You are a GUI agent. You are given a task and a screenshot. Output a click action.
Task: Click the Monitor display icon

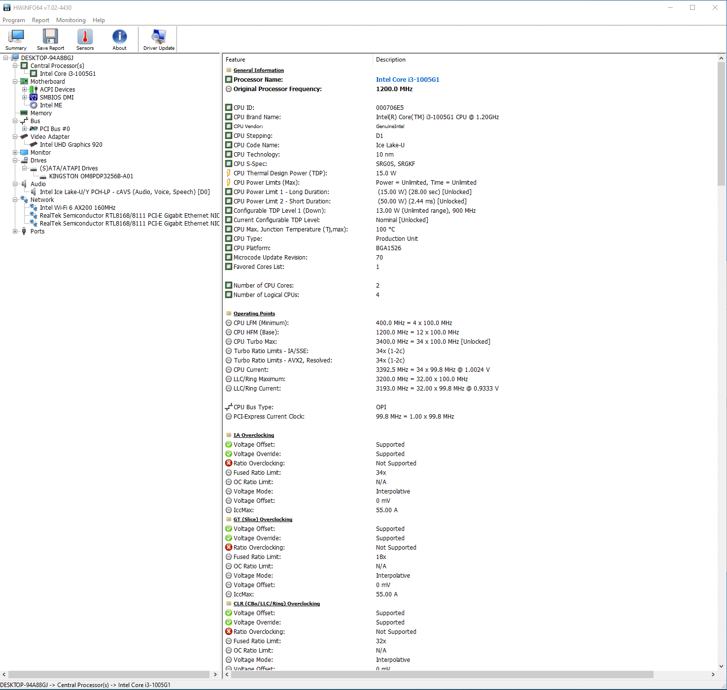tap(24, 152)
